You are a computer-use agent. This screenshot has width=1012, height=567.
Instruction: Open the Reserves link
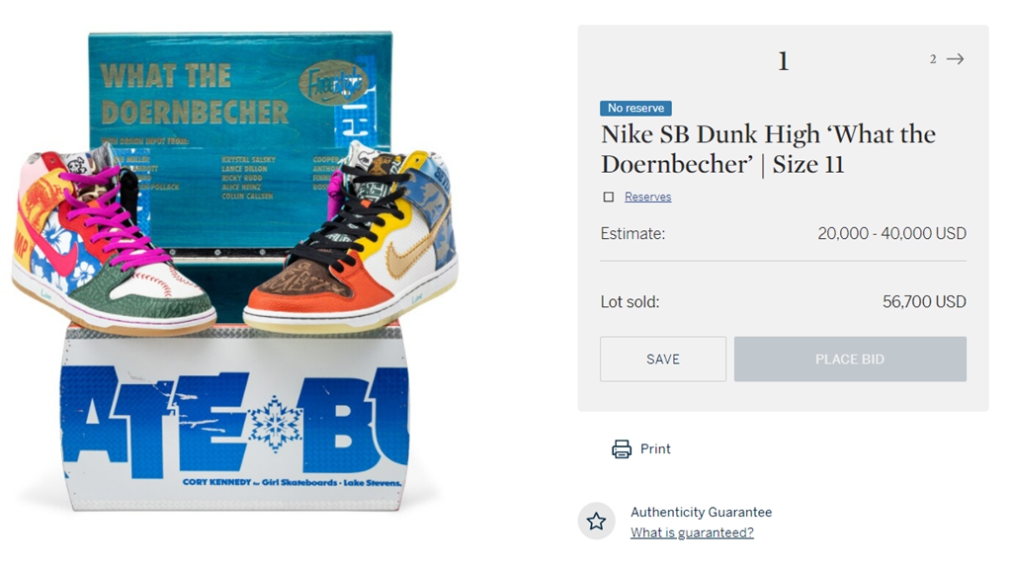coord(648,197)
